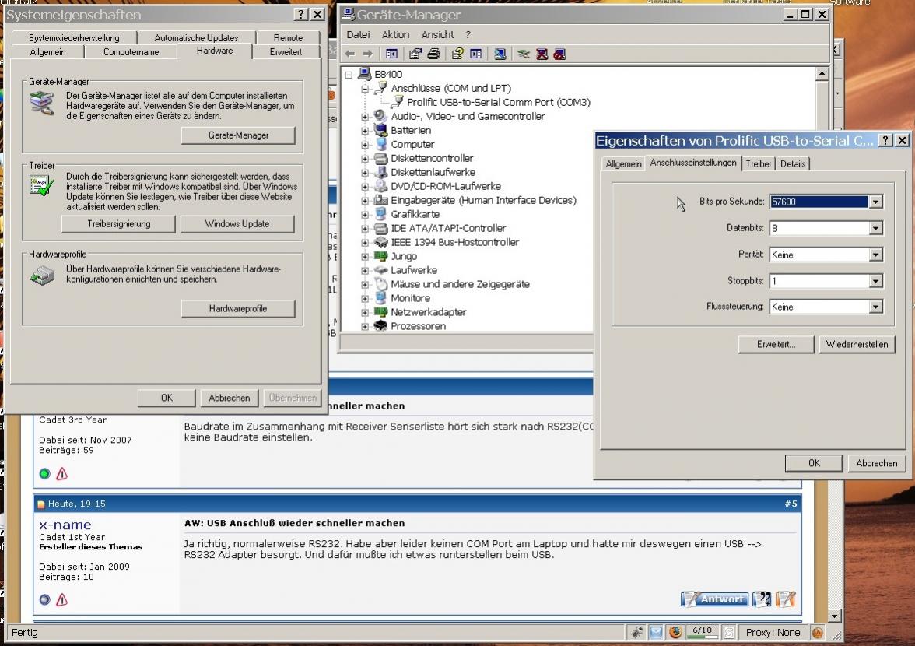Image resolution: width=915 pixels, height=646 pixels.
Task: Click the action pane toggle toolbar icon
Action: click(x=476, y=54)
